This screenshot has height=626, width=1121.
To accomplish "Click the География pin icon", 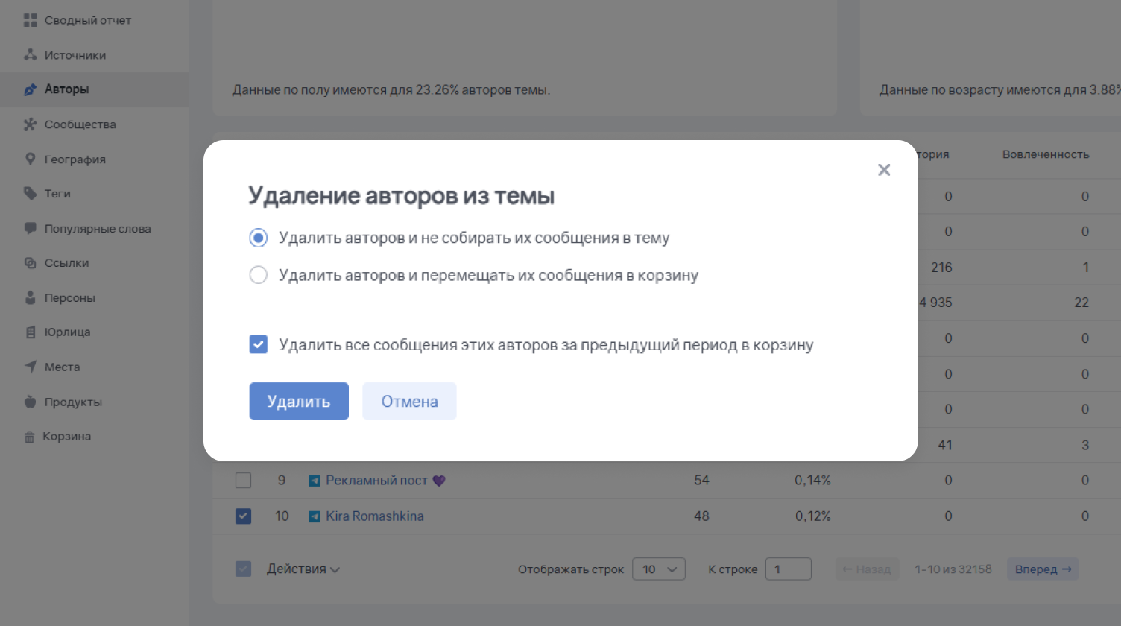I will pyautogui.click(x=30, y=159).
